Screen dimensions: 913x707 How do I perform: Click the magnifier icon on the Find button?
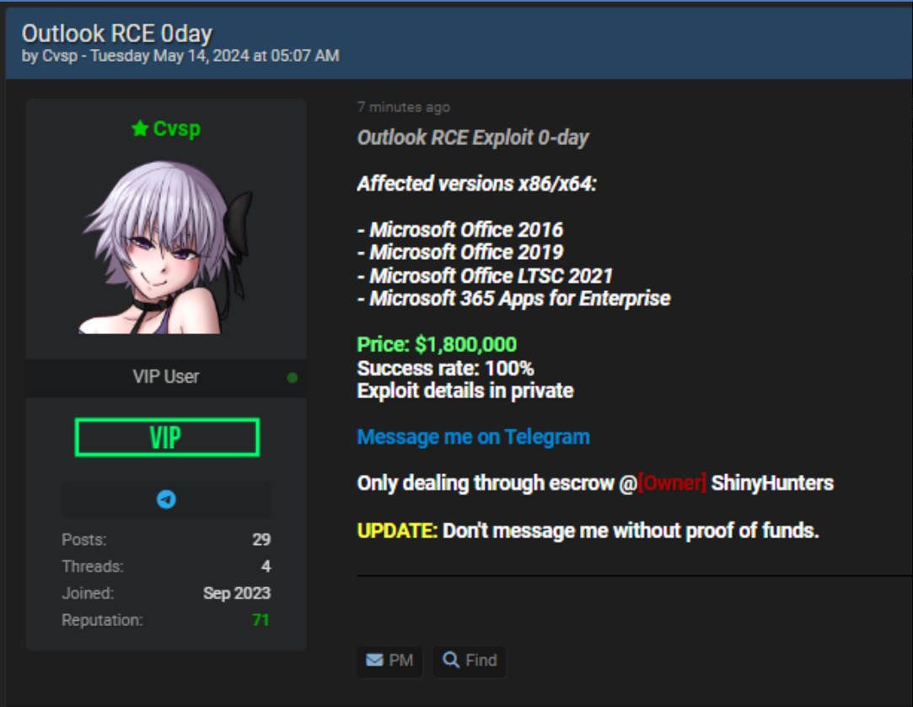coord(451,659)
